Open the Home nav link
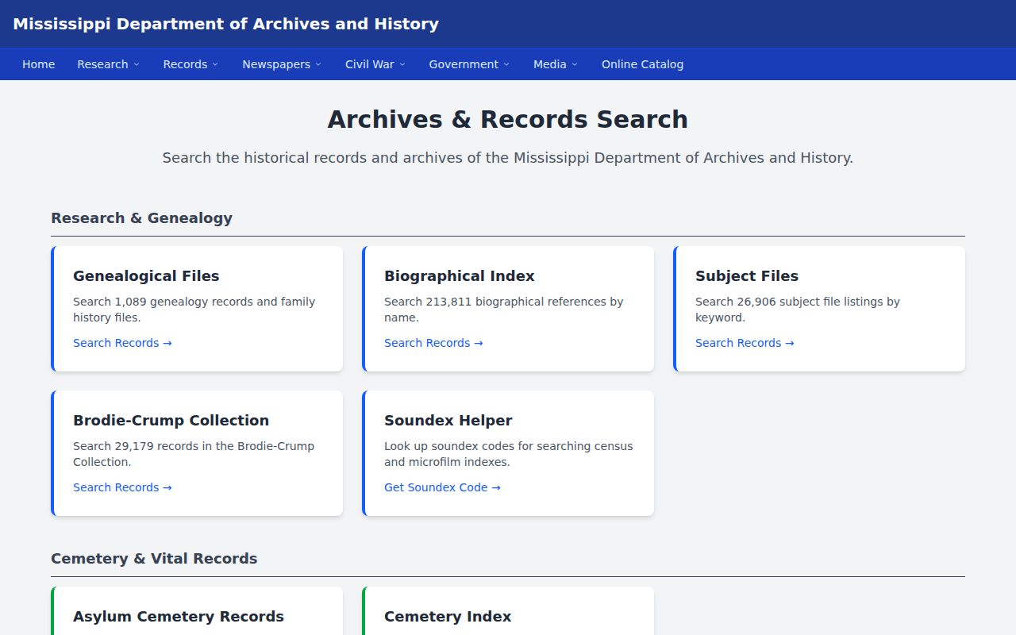 coord(38,64)
